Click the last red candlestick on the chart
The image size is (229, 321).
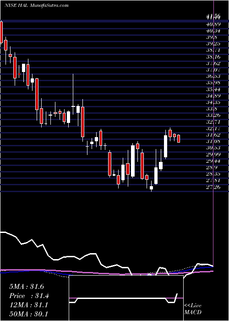pyautogui.click(x=179, y=138)
